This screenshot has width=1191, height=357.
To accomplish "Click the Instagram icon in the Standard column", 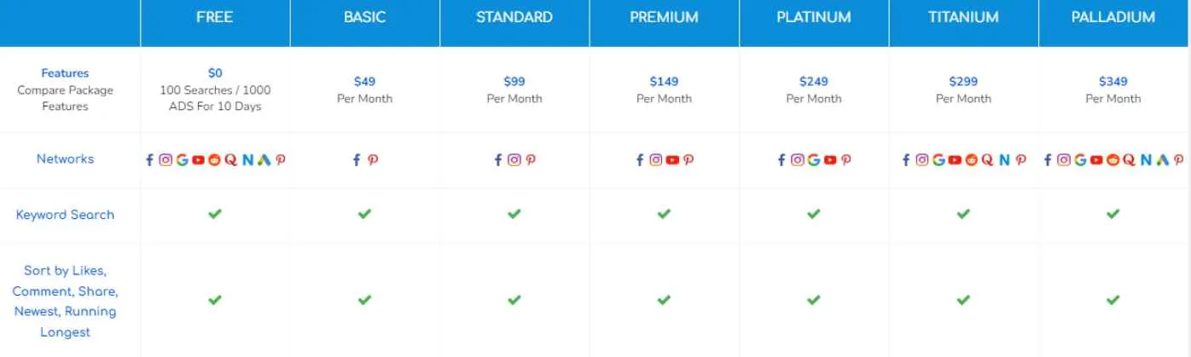I will [x=514, y=159].
